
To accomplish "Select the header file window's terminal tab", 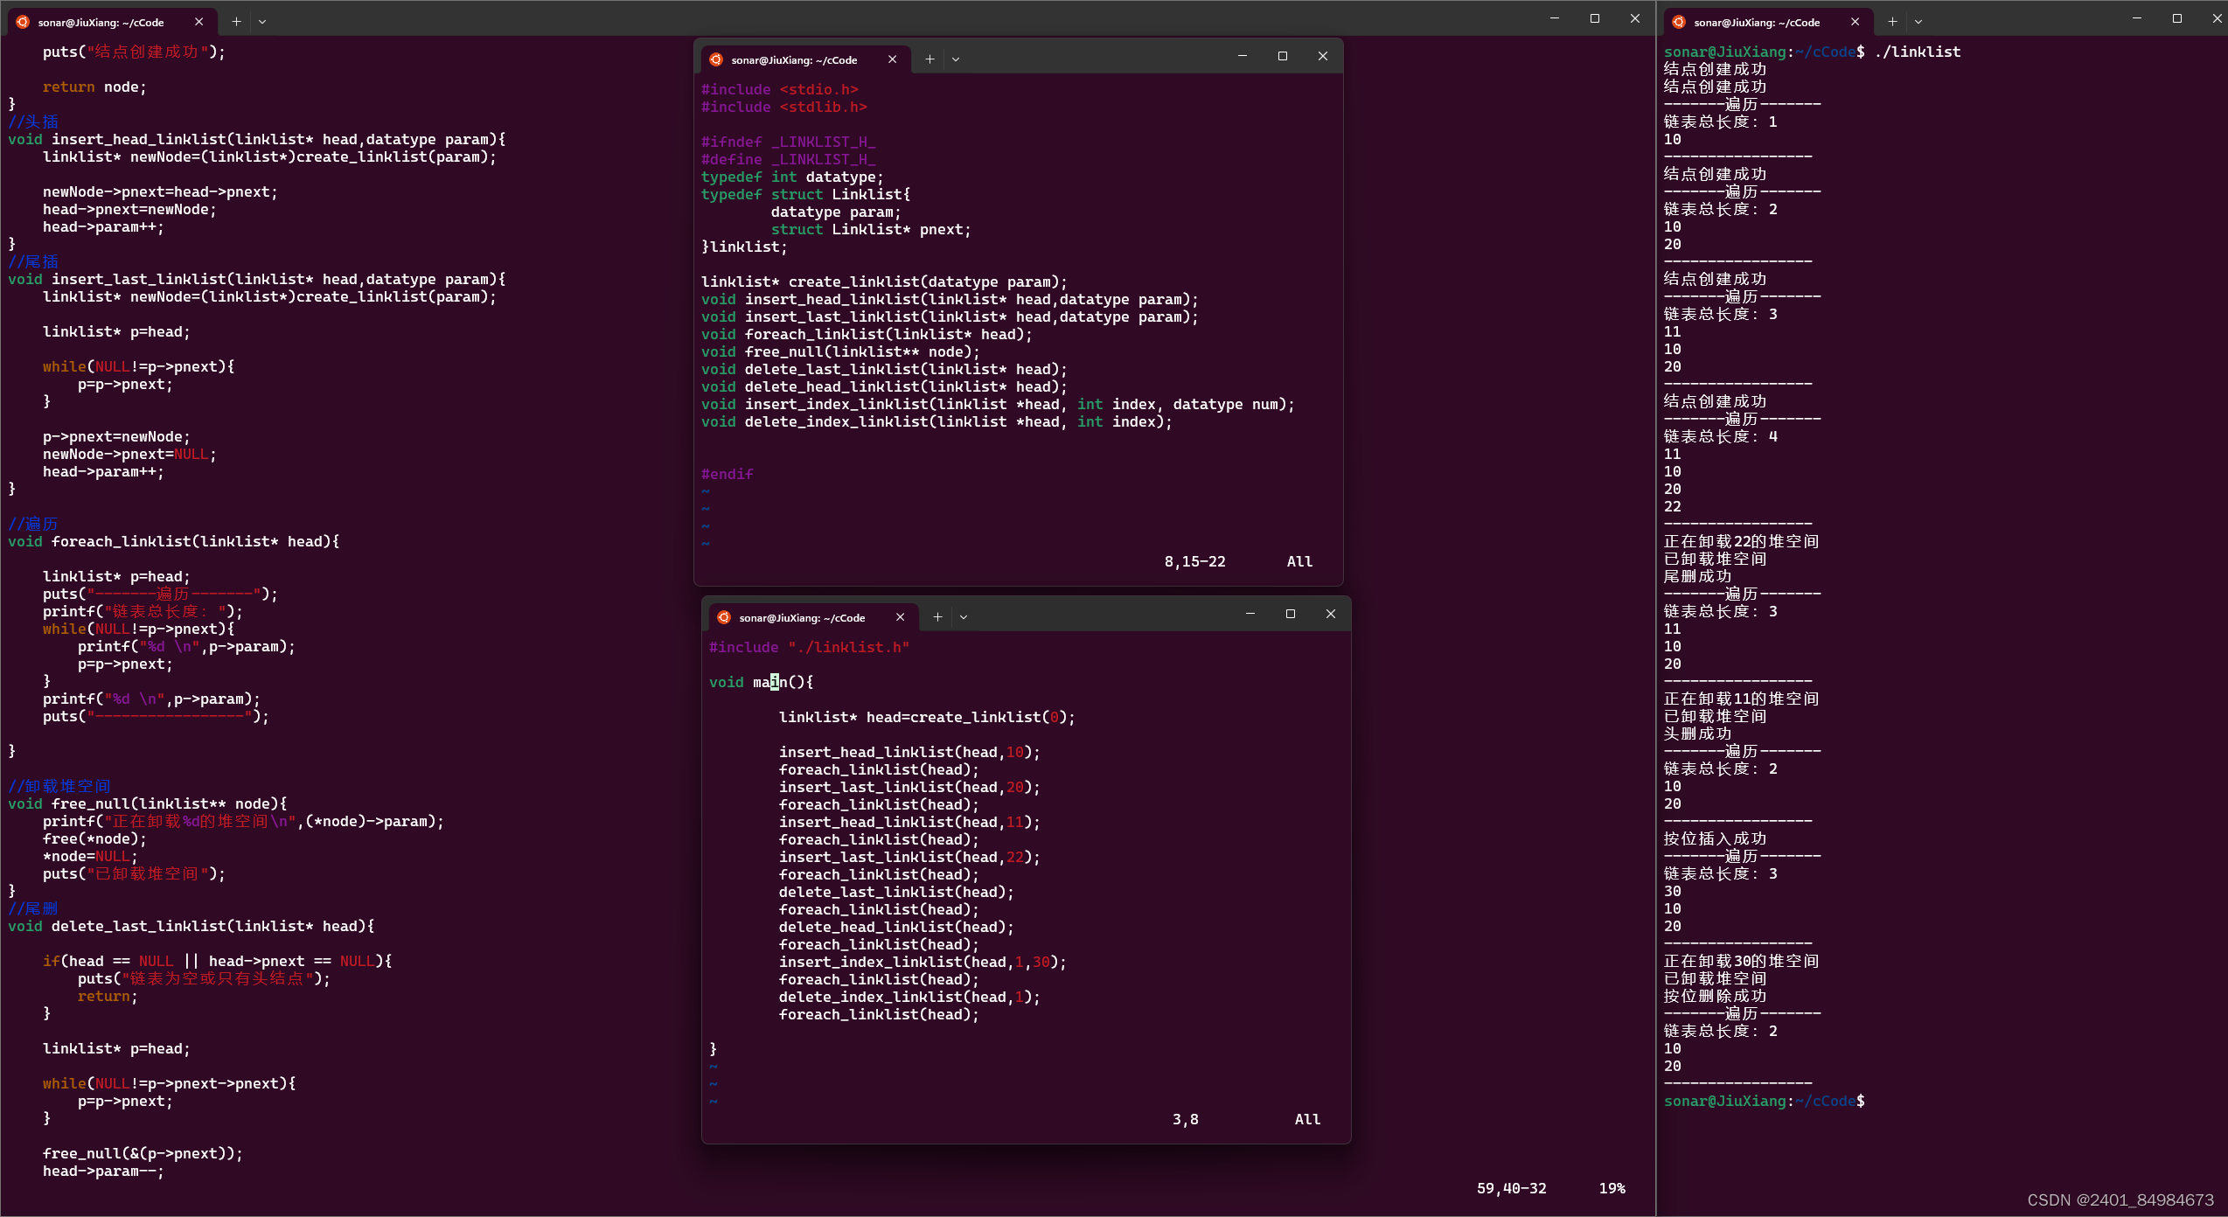I will point(794,60).
